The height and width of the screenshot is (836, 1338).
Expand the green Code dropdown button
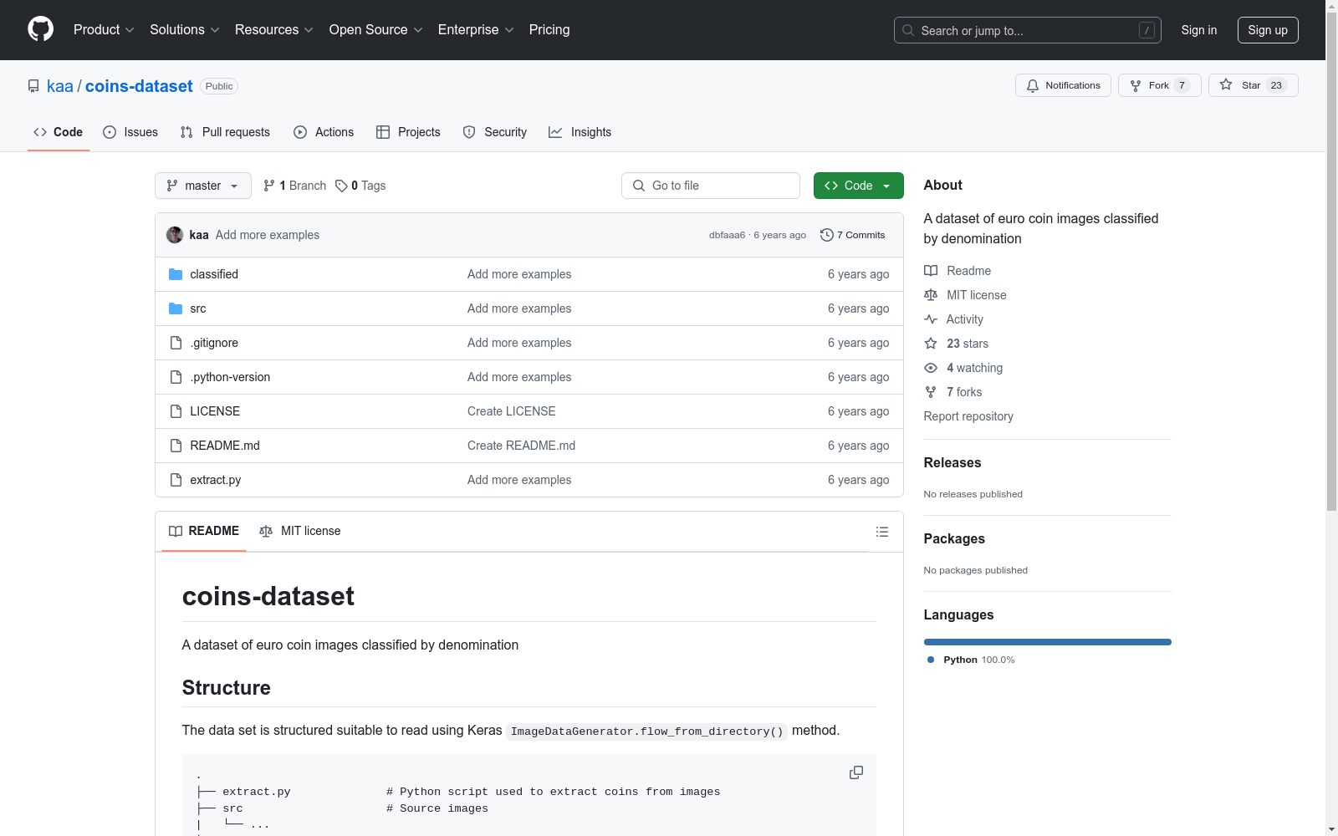click(858, 186)
